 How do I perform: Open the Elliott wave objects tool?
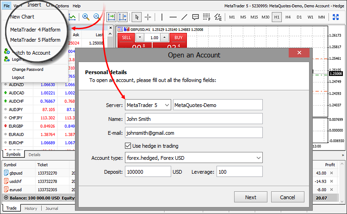point(218,17)
